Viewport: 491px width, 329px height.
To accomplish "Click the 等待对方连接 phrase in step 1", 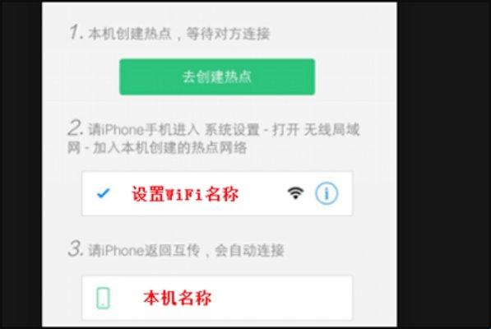I will click(x=228, y=34).
